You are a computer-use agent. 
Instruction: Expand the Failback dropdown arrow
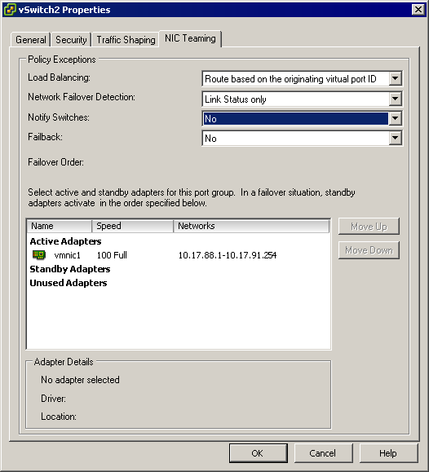395,138
